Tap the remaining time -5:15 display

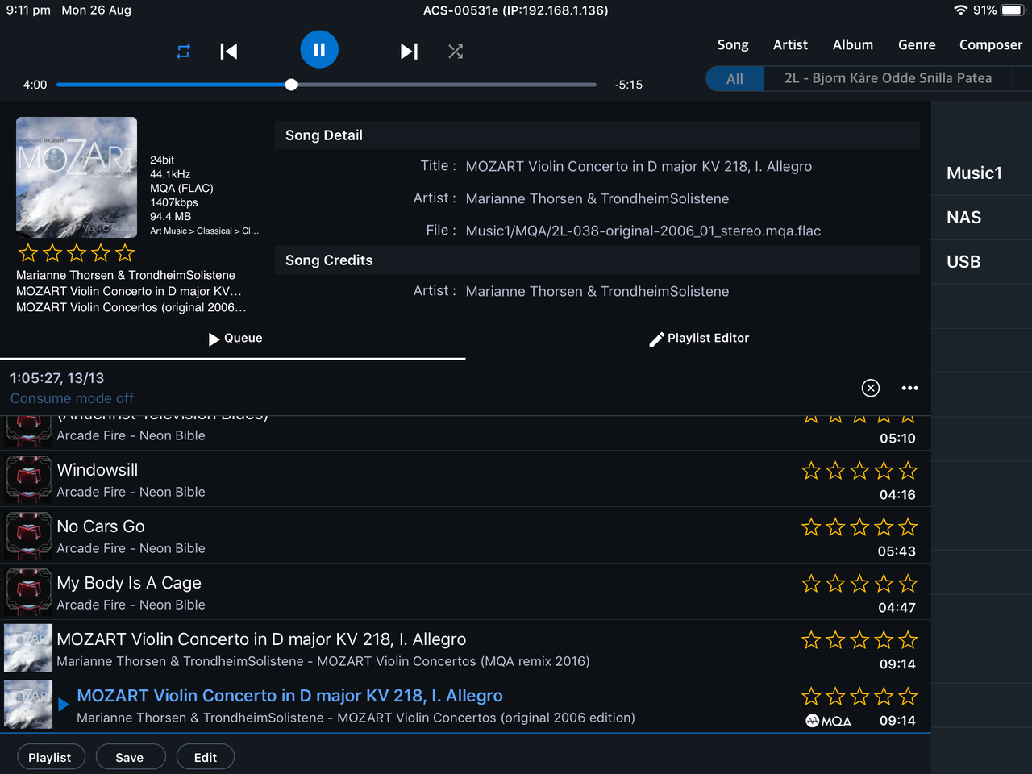tap(629, 85)
